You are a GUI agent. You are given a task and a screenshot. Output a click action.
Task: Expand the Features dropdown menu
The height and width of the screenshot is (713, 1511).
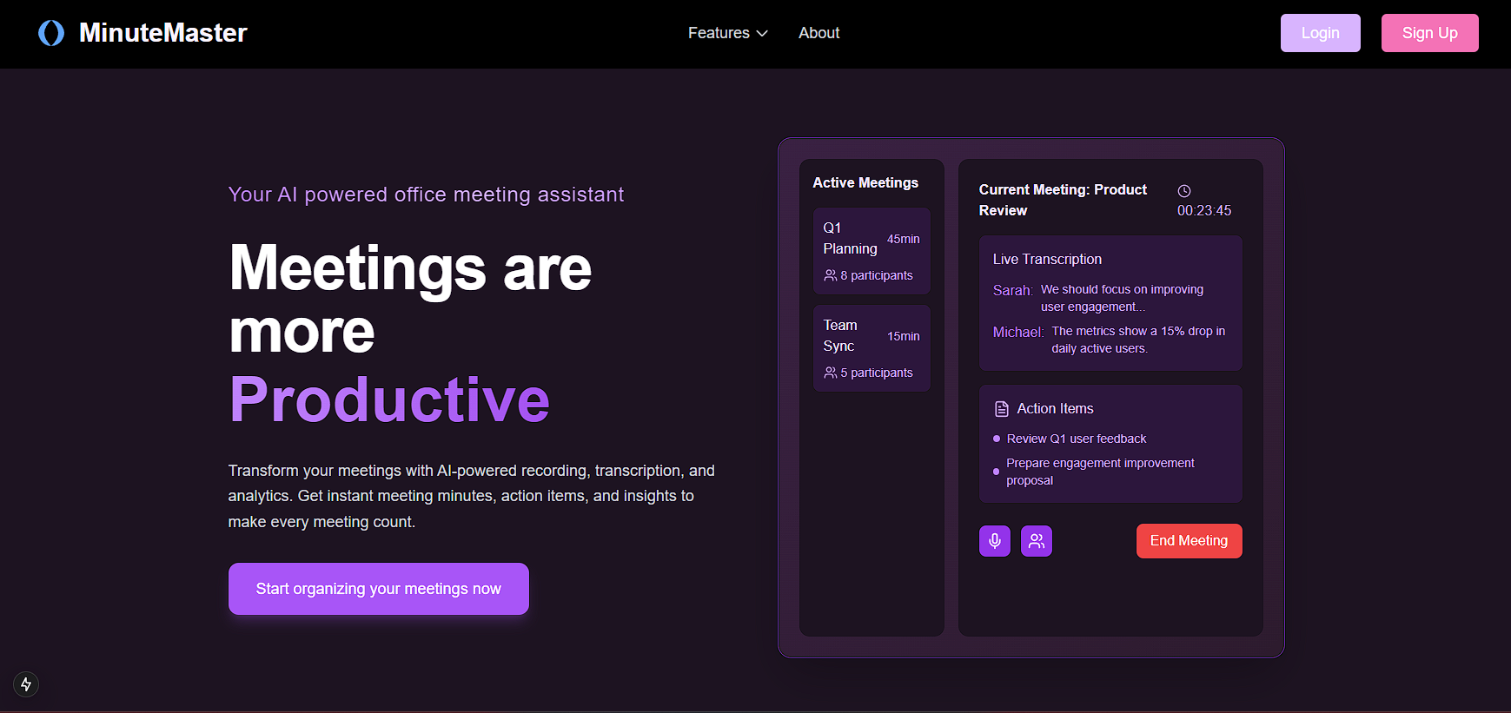click(728, 33)
